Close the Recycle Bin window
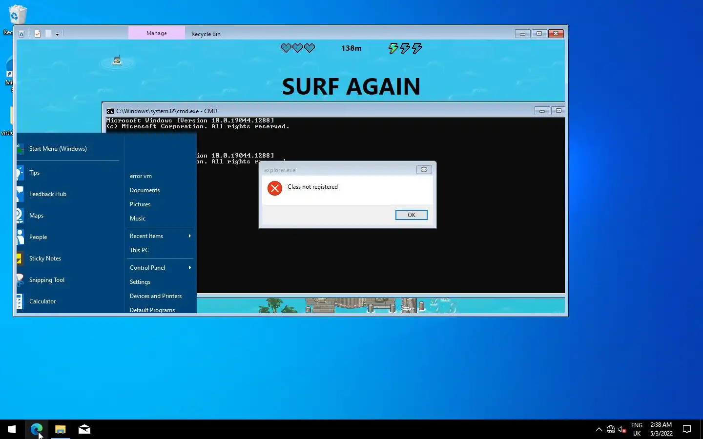 tap(556, 34)
